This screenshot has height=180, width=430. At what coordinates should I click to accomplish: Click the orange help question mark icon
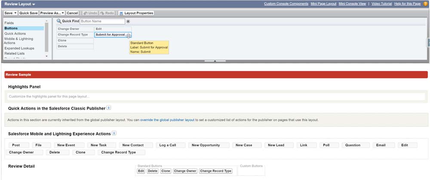tap(426, 4)
